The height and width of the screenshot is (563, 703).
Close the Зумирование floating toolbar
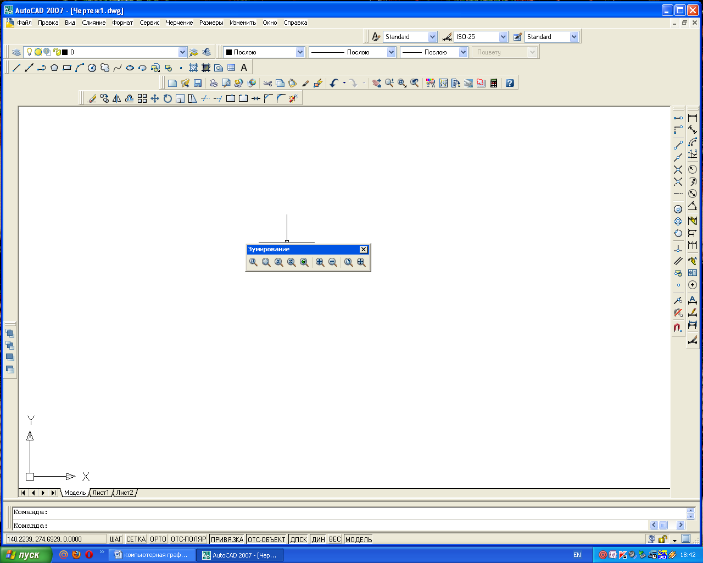363,250
